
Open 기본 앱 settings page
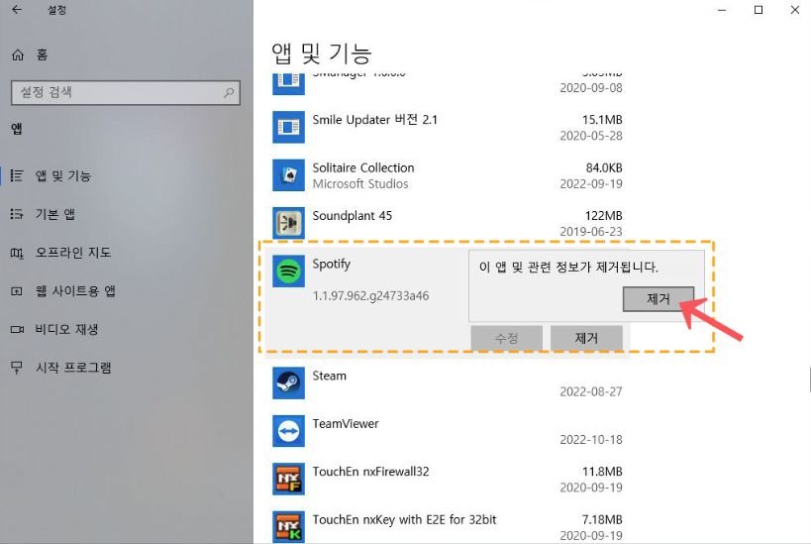pos(55,214)
